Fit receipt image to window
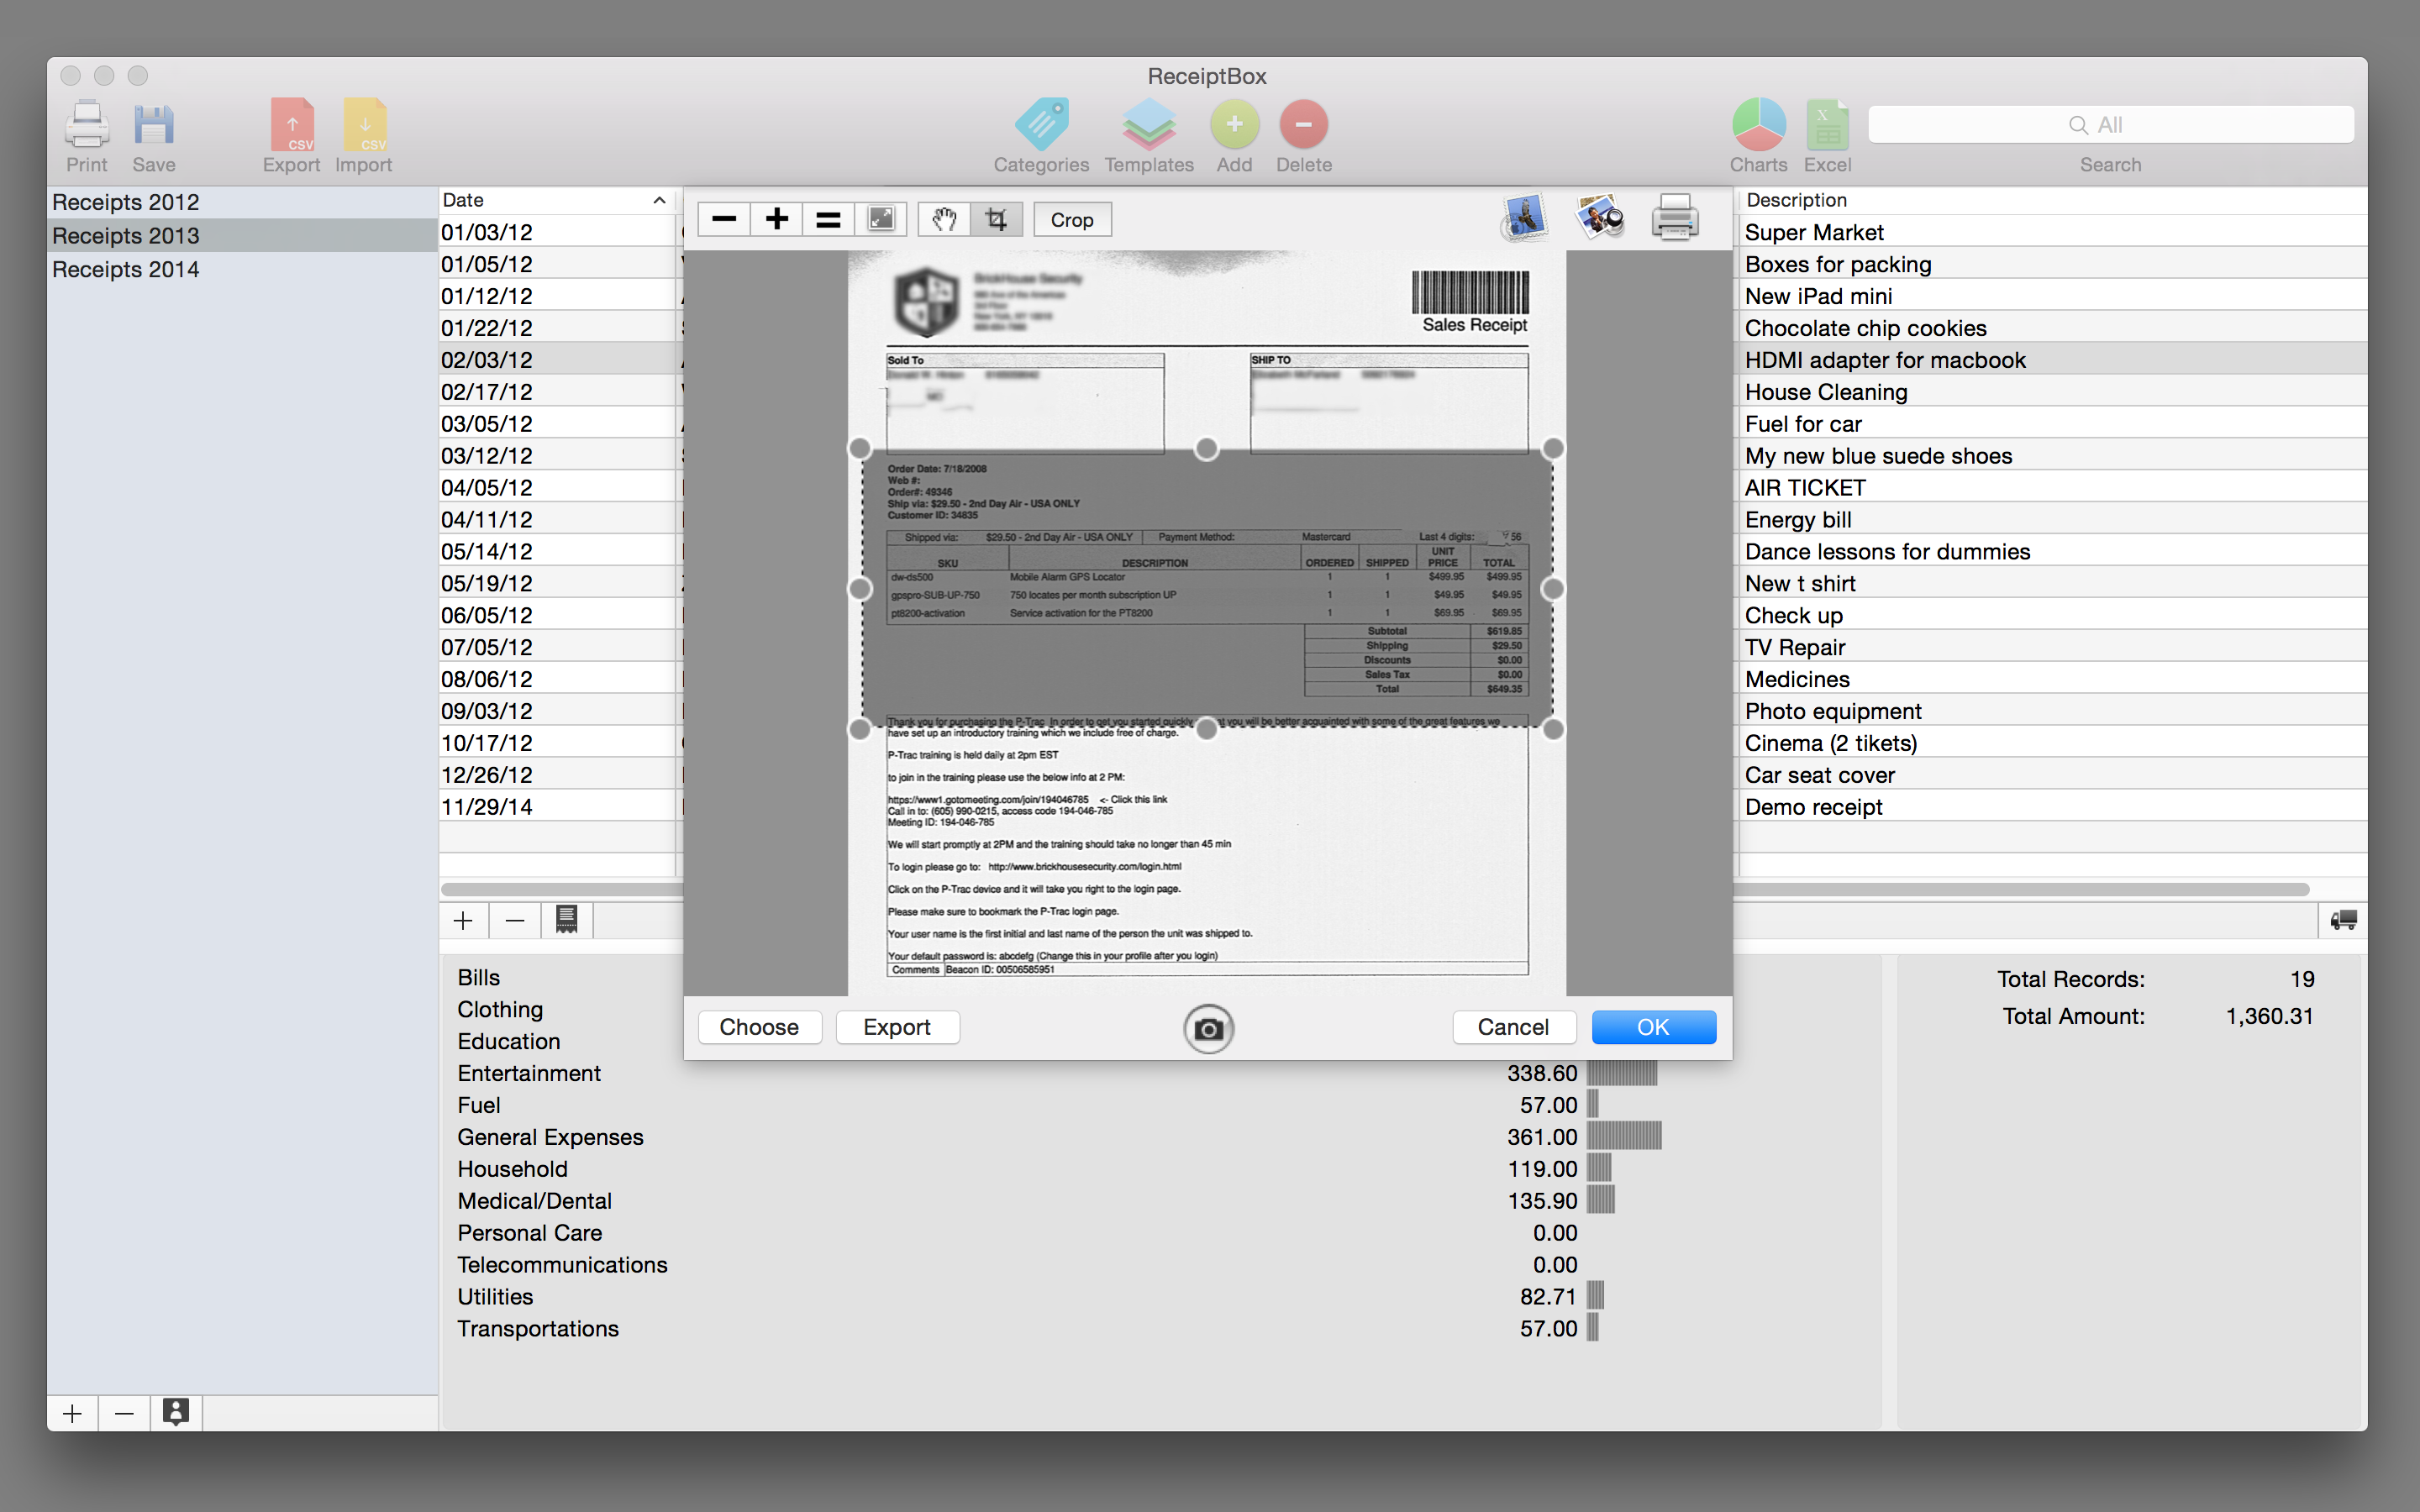 (x=881, y=220)
